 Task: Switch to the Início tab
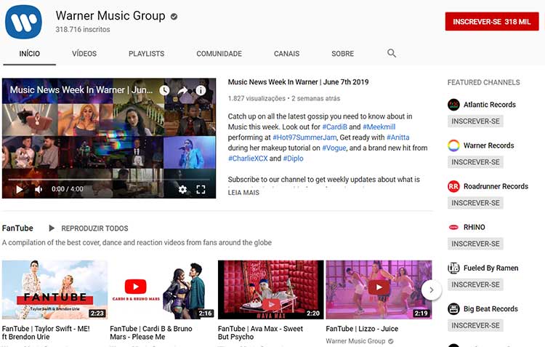(x=30, y=54)
